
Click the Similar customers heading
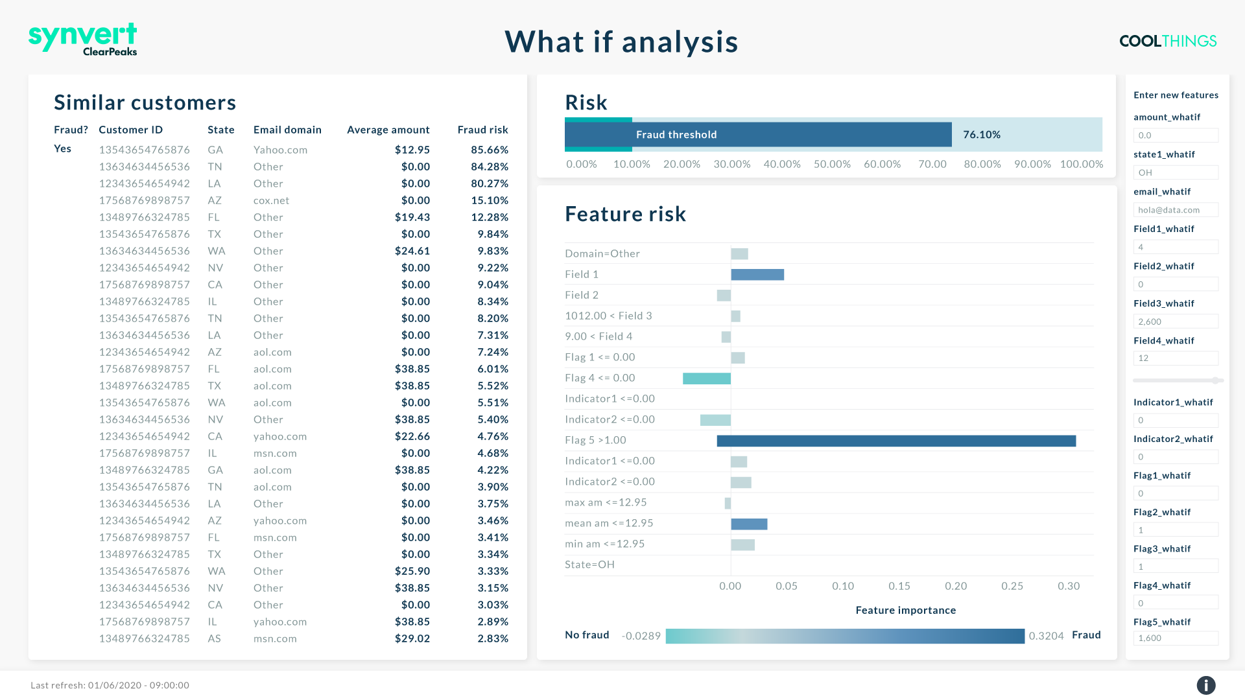[x=145, y=102]
